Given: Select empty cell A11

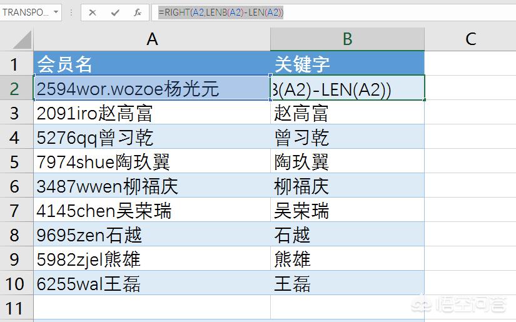Looking at the screenshot, I should (x=152, y=307).
